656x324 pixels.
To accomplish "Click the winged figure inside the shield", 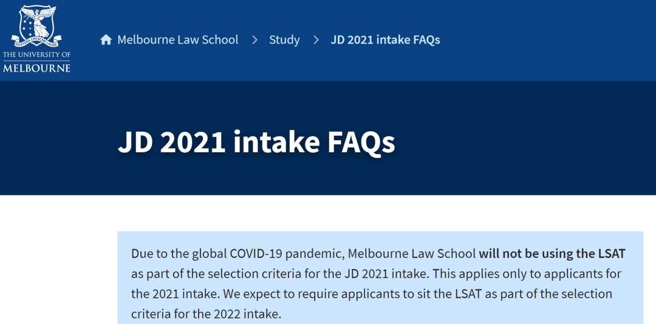I will point(38,19).
